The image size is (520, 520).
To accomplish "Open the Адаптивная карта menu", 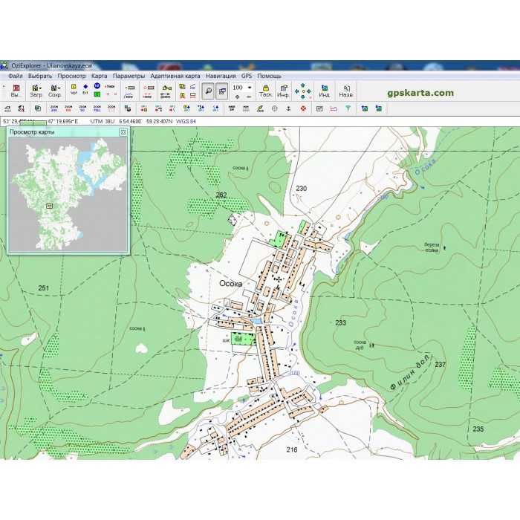I will click(x=175, y=76).
